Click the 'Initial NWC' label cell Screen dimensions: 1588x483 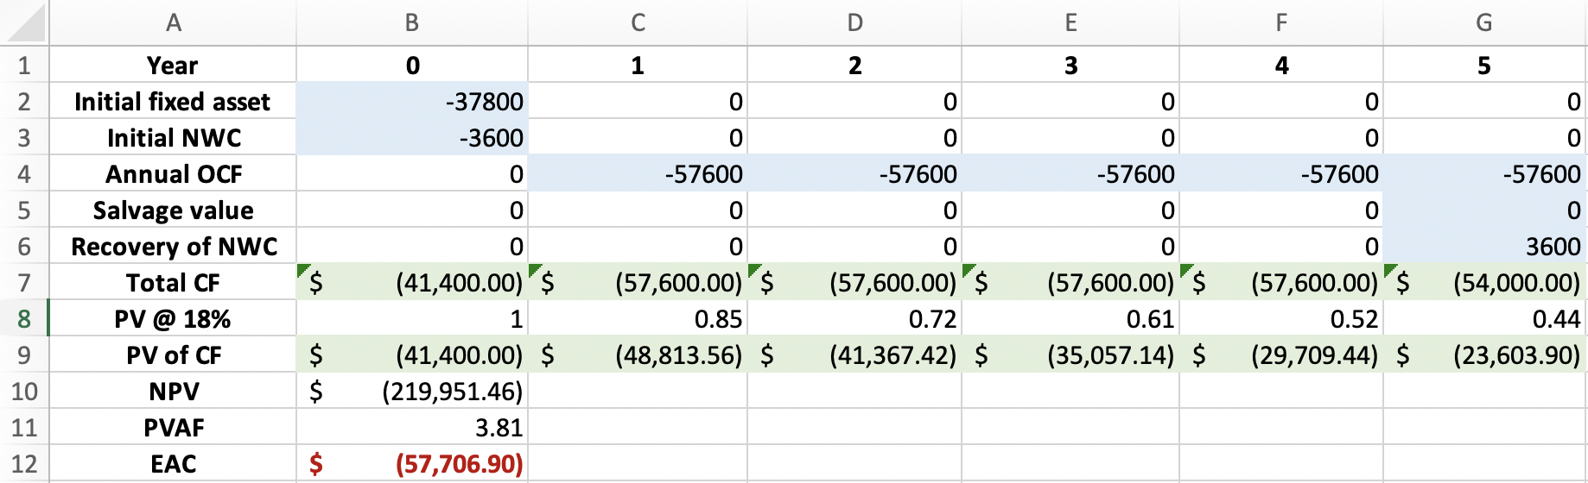click(173, 137)
